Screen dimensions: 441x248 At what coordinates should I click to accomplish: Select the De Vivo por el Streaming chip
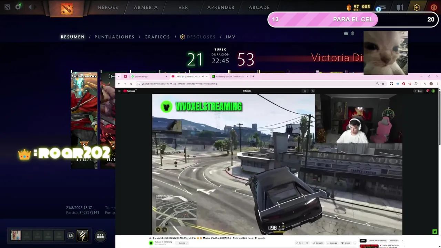click(377, 240)
